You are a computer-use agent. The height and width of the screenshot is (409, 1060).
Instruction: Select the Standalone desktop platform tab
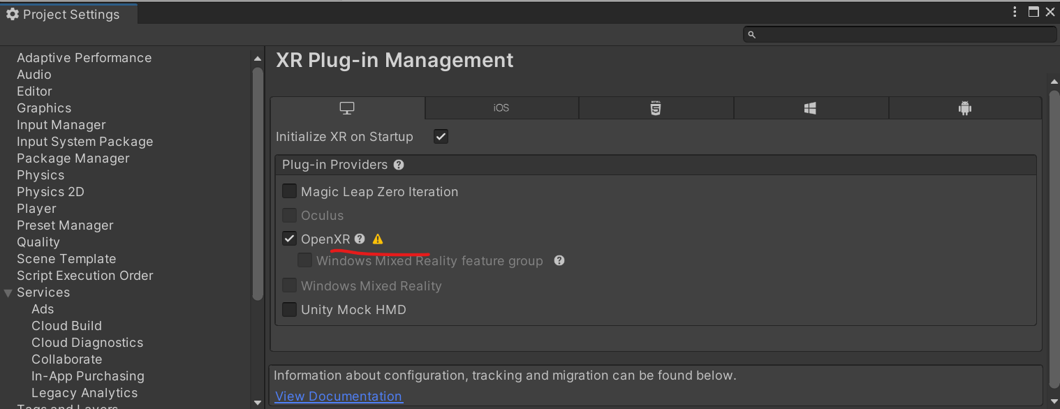point(347,108)
